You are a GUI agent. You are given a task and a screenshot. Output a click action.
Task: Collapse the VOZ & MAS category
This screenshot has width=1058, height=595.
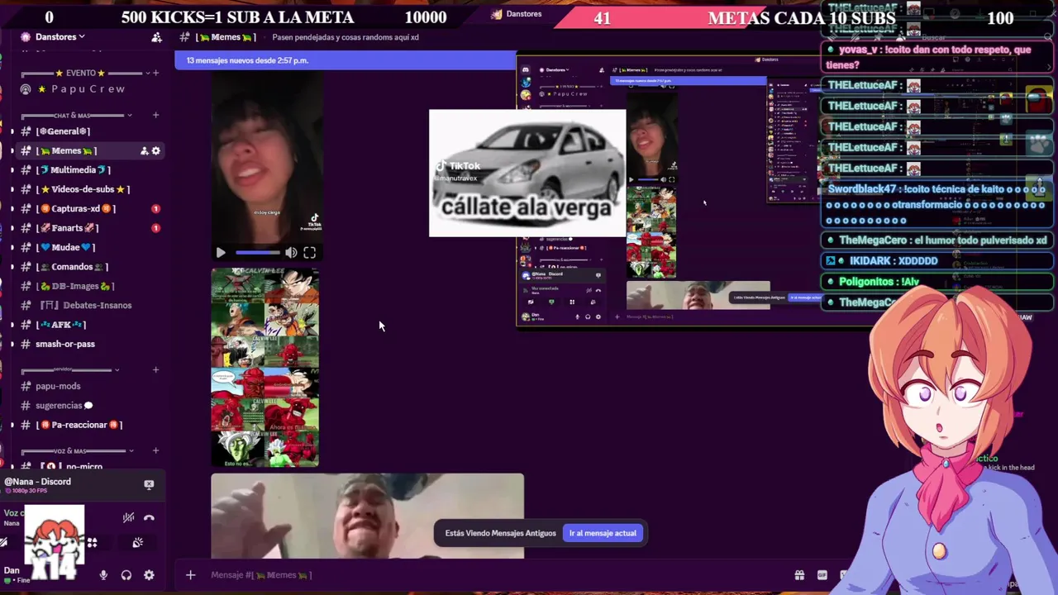pos(131,450)
